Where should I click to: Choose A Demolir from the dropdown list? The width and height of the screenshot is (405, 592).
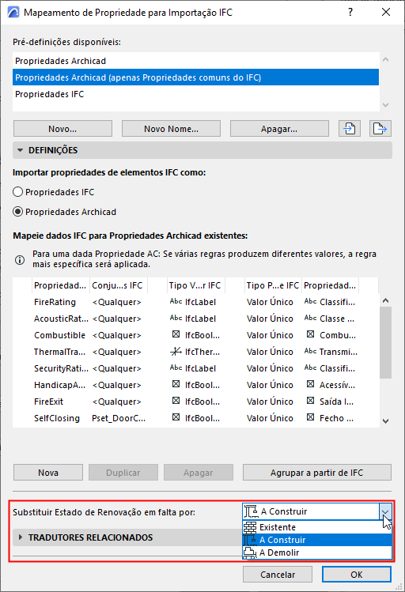(x=317, y=552)
